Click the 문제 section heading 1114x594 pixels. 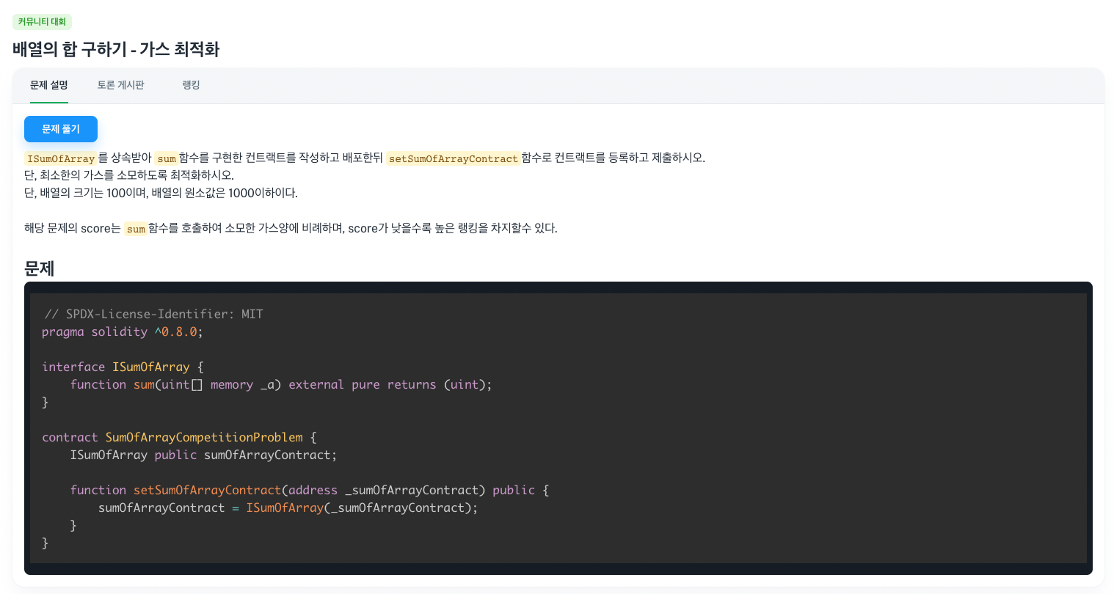click(x=40, y=268)
